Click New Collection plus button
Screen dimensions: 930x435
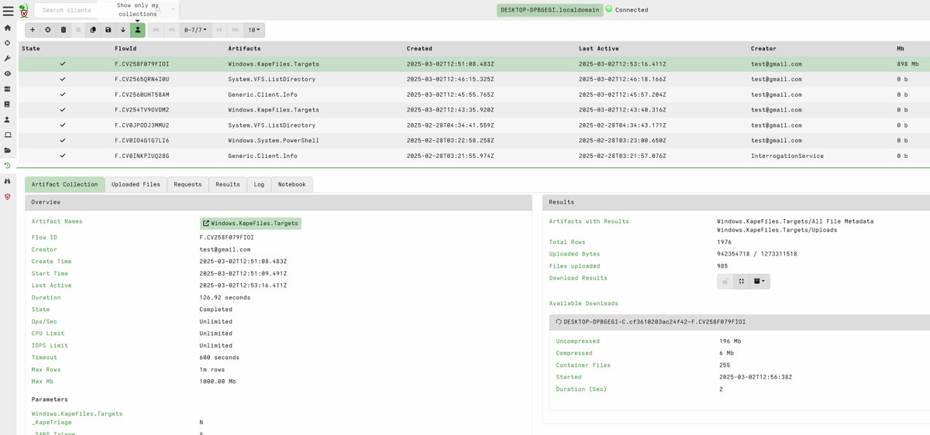33,29
